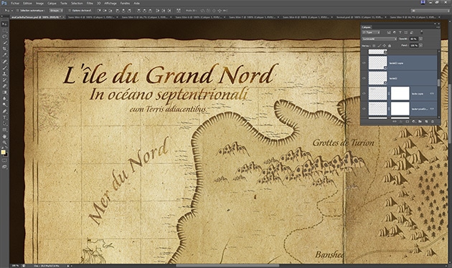Click the Calques panel vertical scrollbar
The height and width of the screenshot is (268, 452).
coord(439,83)
